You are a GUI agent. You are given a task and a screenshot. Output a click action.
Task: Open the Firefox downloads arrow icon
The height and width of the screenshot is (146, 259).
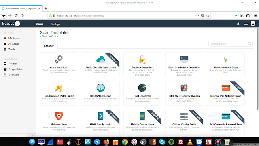tap(236, 15)
